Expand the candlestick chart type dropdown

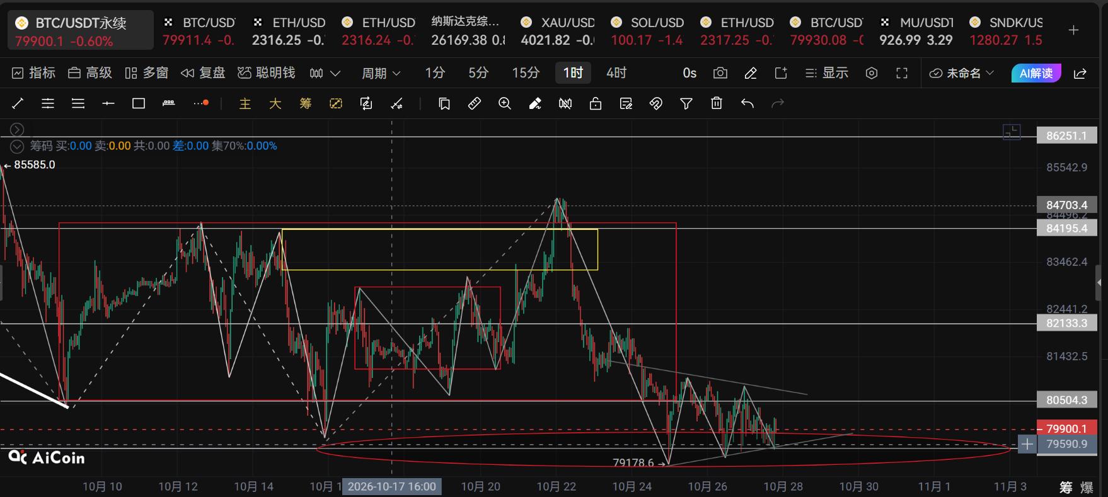point(325,73)
